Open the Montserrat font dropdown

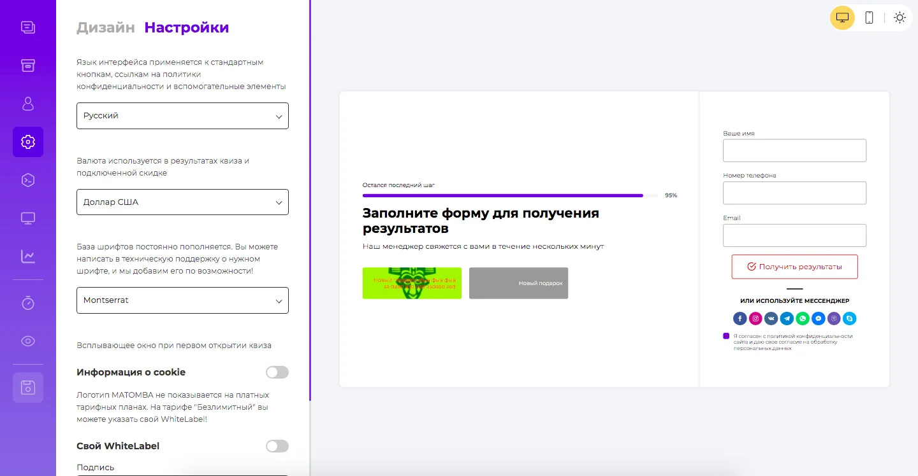(x=182, y=300)
